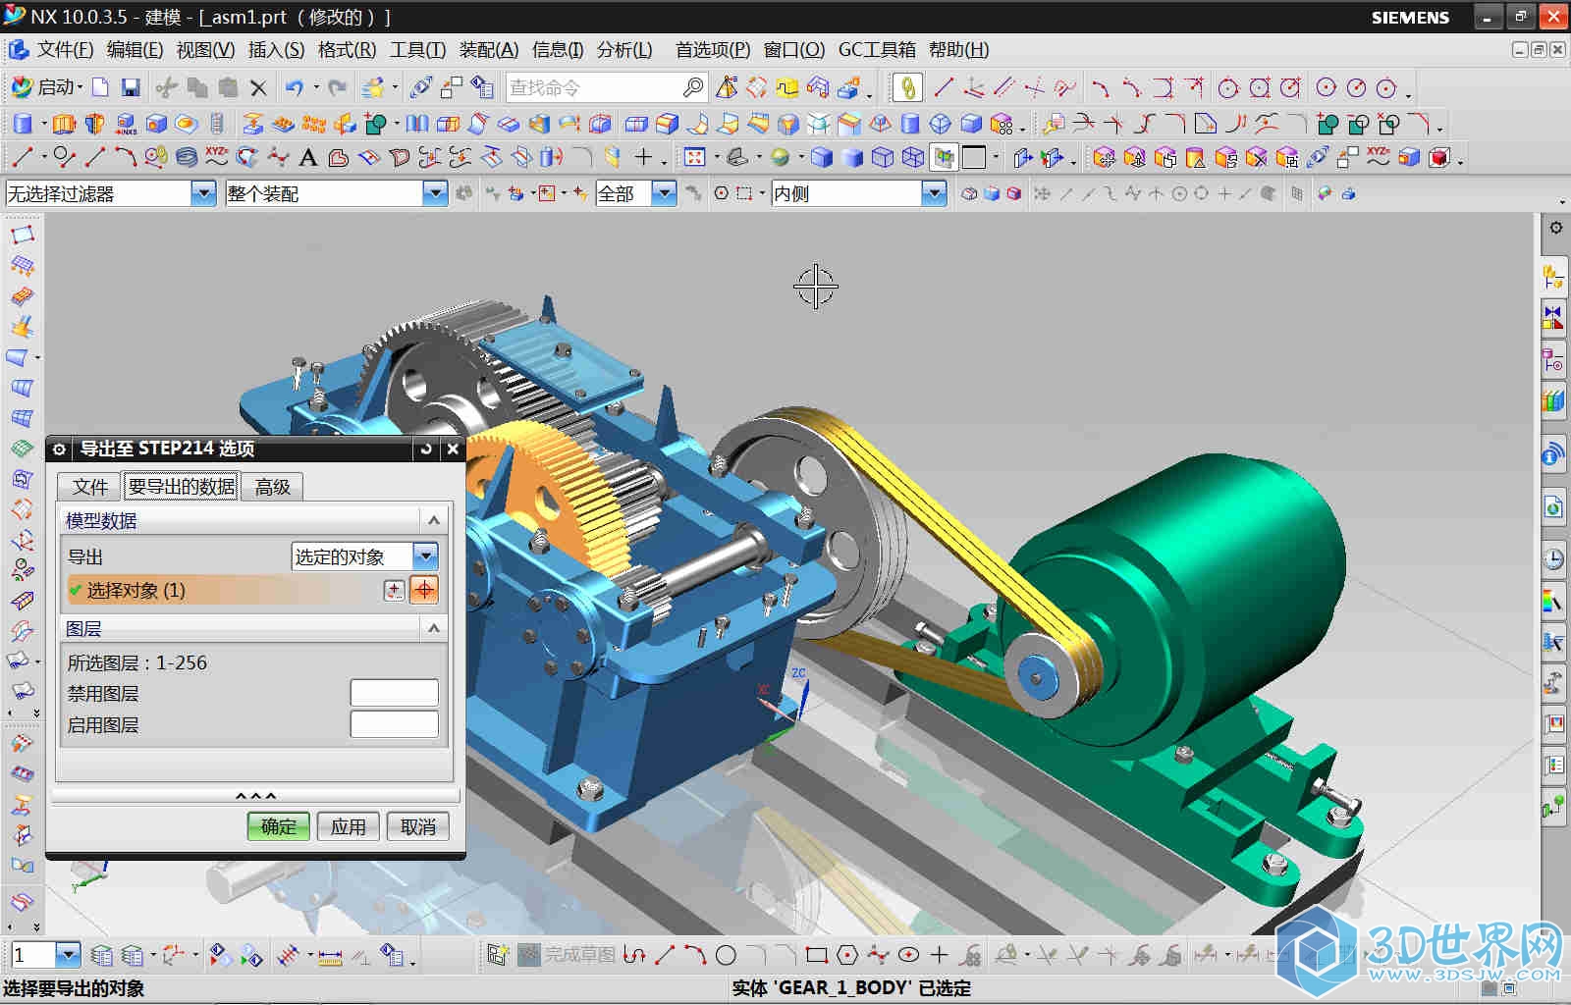Click the Save floppy disk icon

coord(131,87)
